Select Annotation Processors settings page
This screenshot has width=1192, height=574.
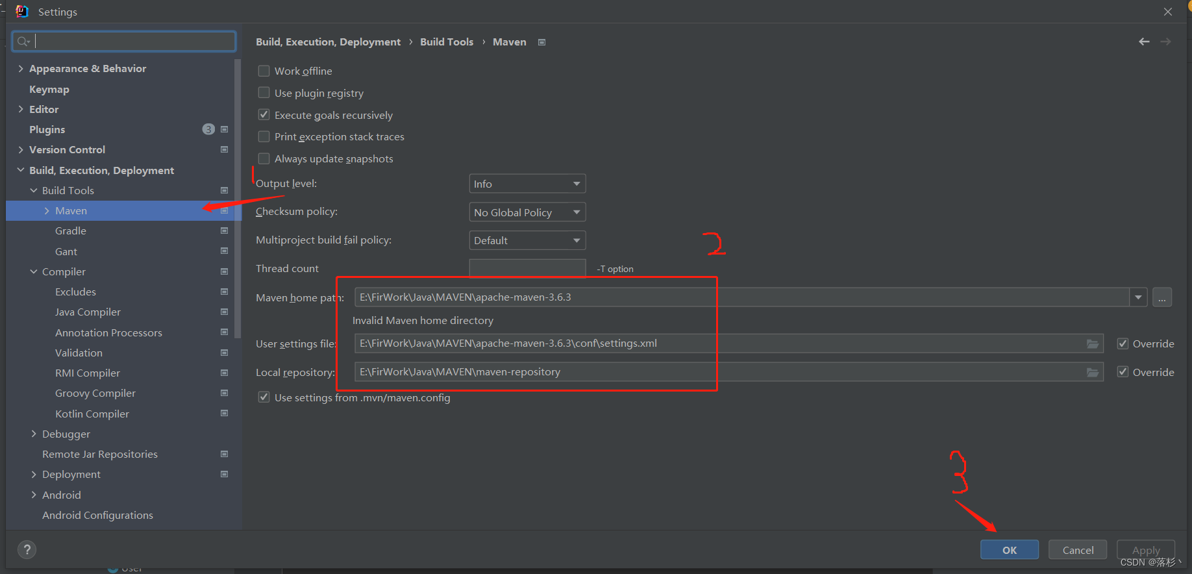click(x=108, y=332)
